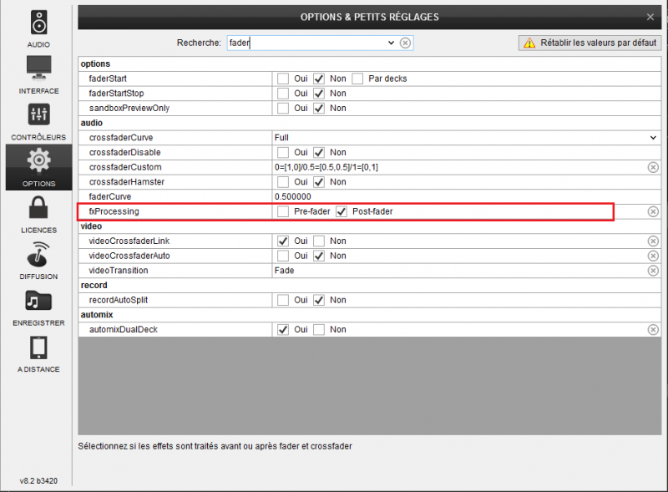This screenshot has width=668, height=492.
Task: Open the Licences padlock icon
Action: pos(38,207)
